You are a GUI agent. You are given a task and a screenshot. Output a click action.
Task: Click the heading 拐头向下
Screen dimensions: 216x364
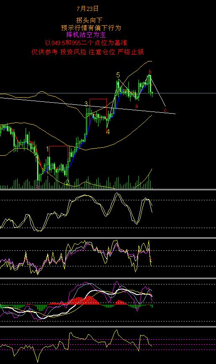point(89,21)
